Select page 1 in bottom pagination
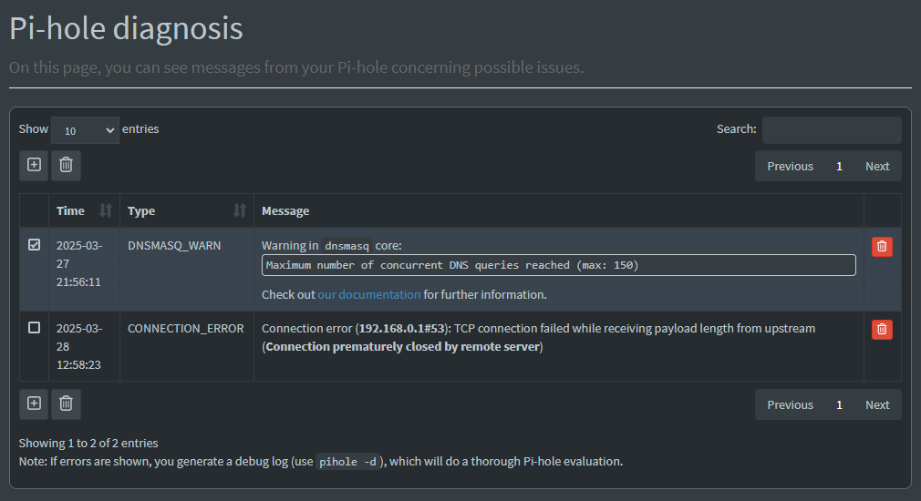Image resolution: width=921 pixels, height=501 pixels. [839, 404]
